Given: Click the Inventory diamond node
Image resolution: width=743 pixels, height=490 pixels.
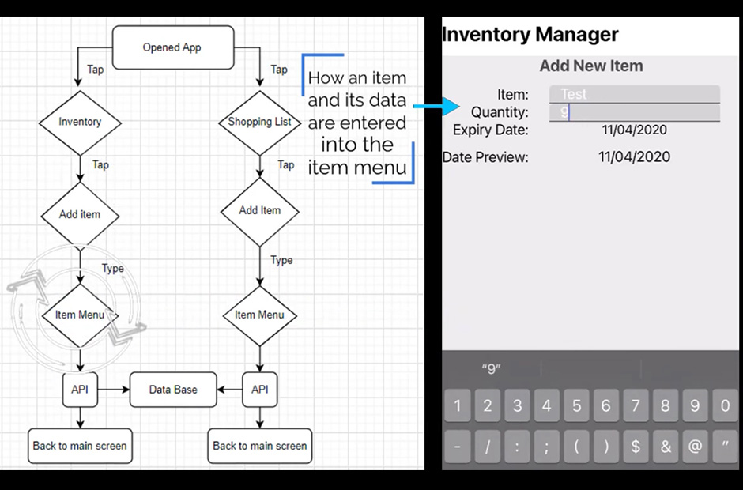Looking at the screenshot, I should pos(80,122).
